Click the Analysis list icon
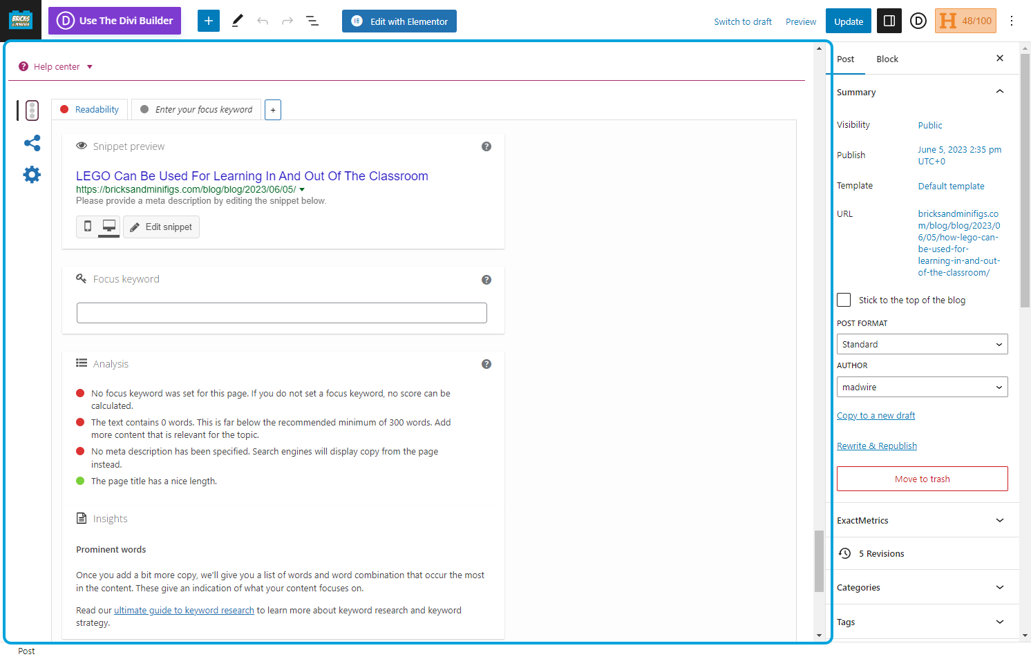 pos(82,363)
